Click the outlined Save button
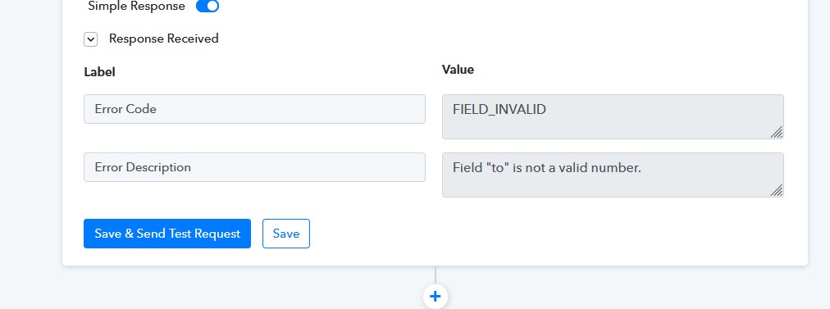The height and width of the screenshot is (309, 830). pos(286,234)
